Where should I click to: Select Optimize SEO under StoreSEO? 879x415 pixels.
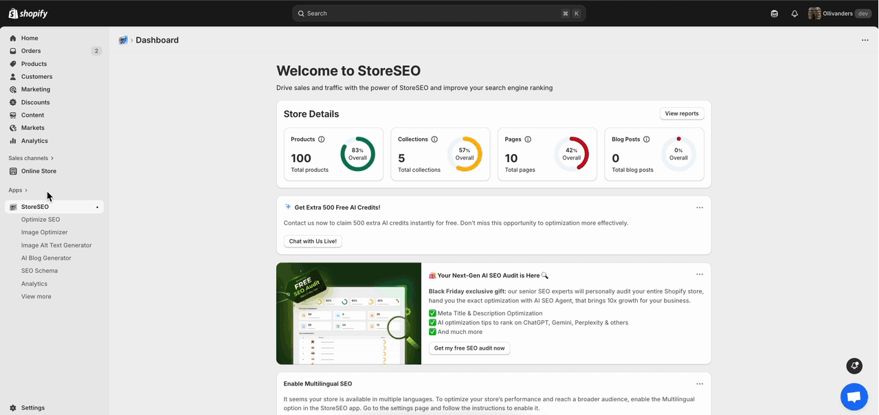41,218
